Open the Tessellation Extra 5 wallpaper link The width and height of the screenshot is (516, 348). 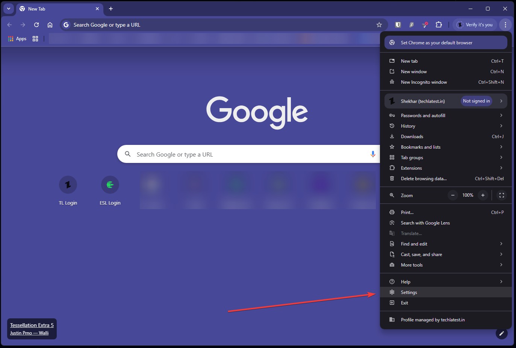(32, 325)
